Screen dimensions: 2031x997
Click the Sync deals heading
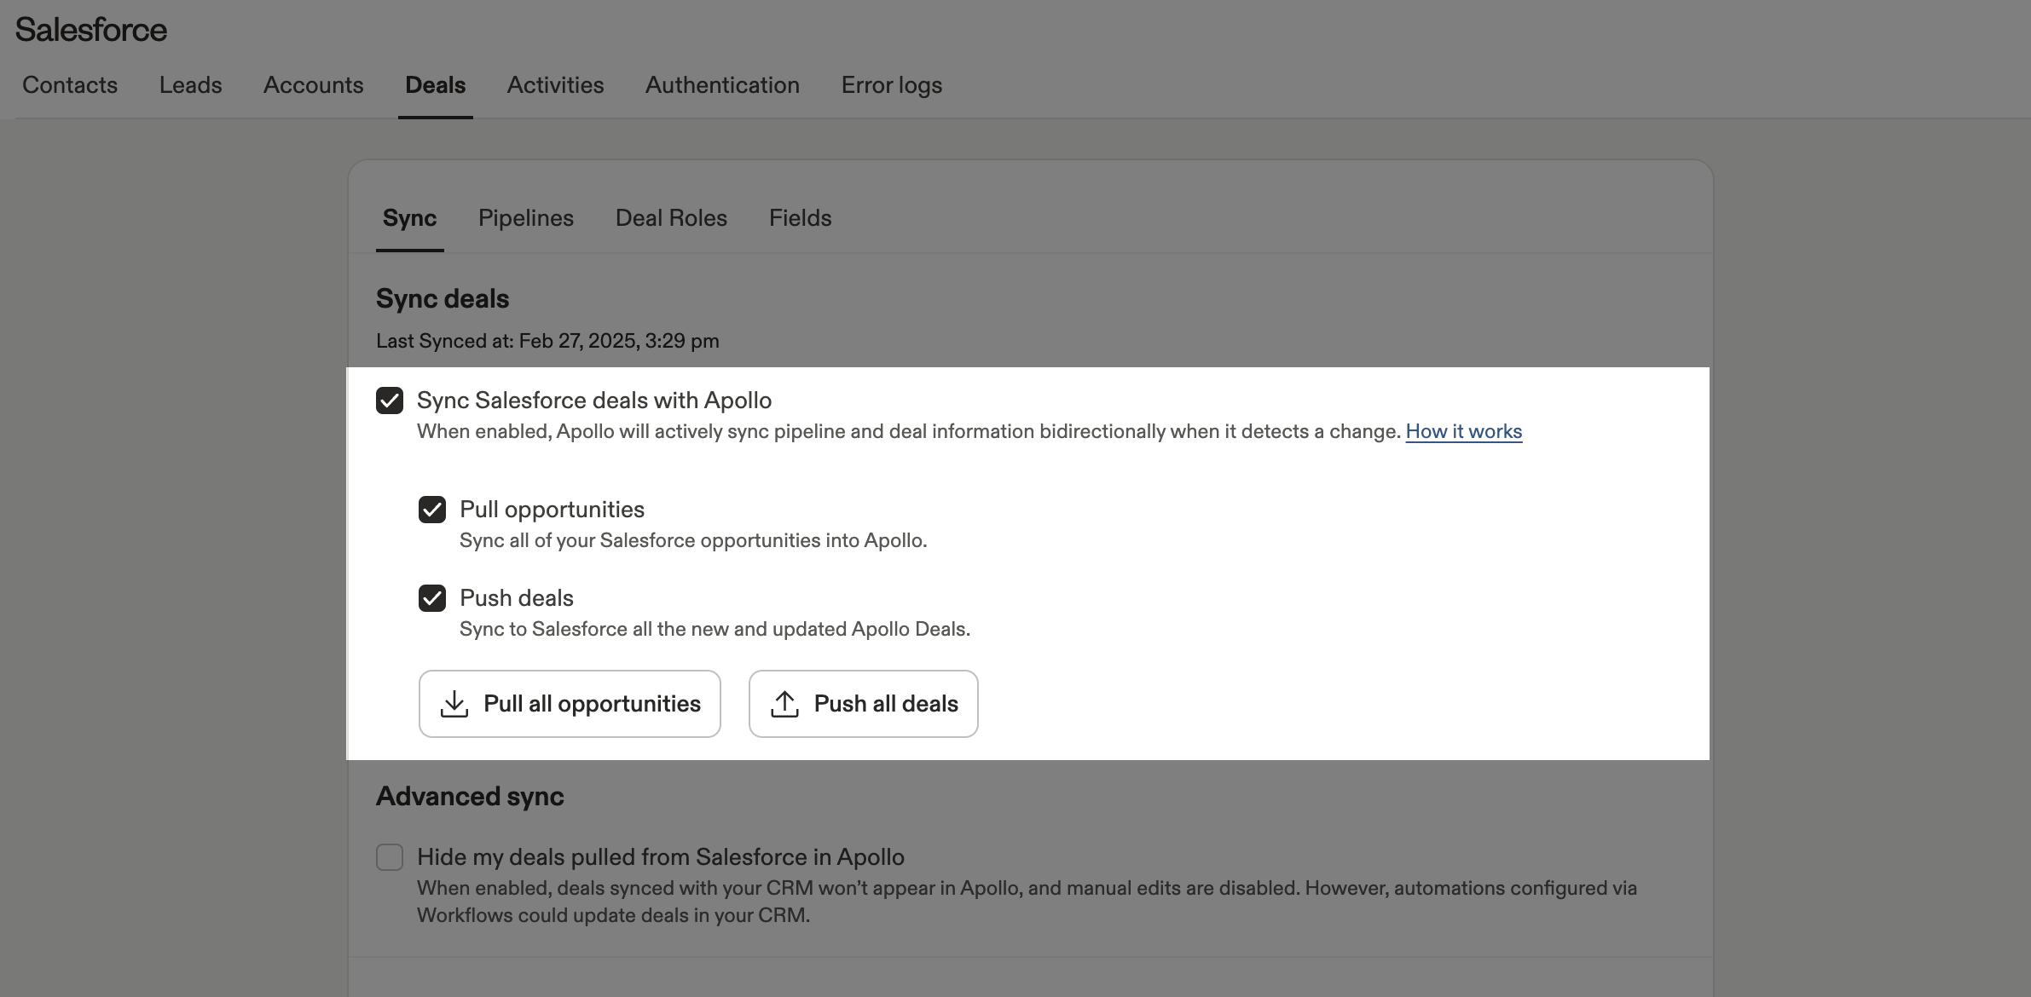point(443,299)
